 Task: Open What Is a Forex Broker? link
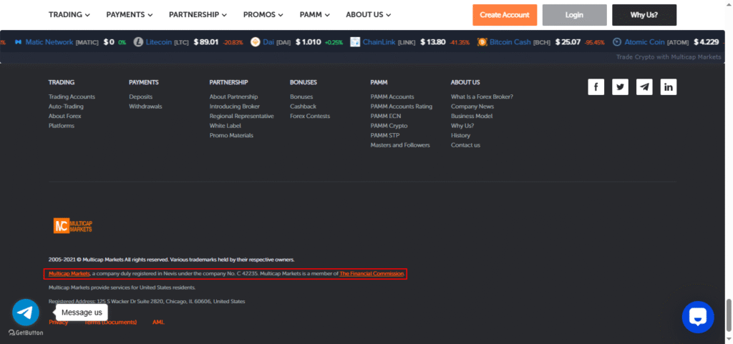(x=482, y=97)
